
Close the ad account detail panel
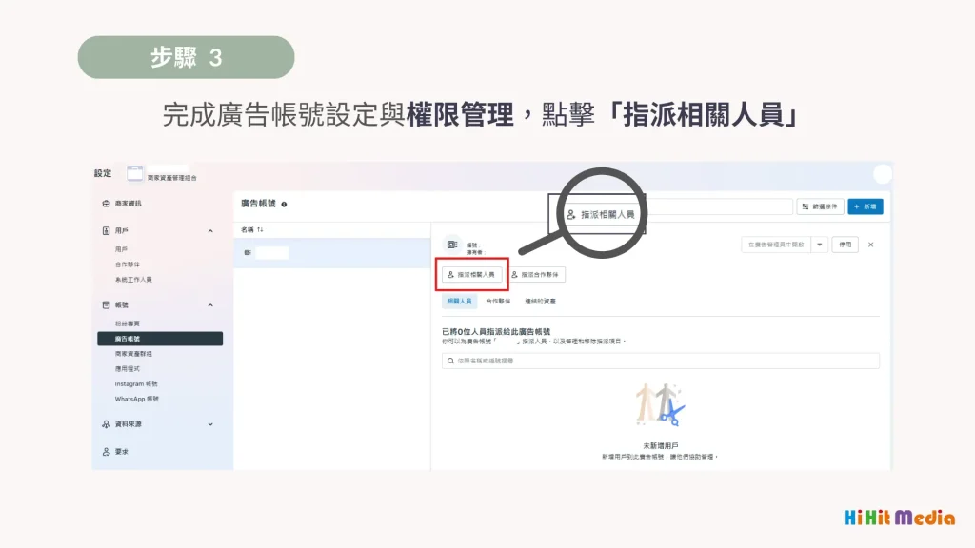[870, 245]
